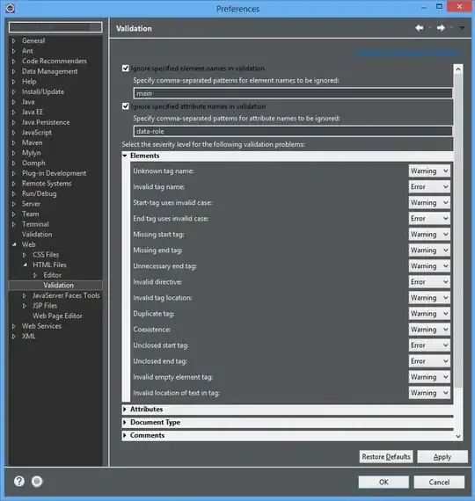Image resolution: width=475 pixels, height=501 pixels.
Task: Expand the General tree node
Action: [13, 41]
